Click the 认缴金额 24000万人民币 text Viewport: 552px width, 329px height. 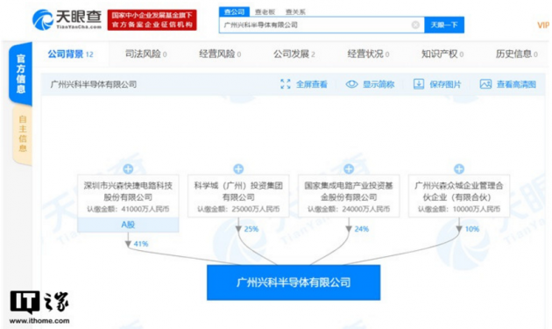[x=349, y=209]
